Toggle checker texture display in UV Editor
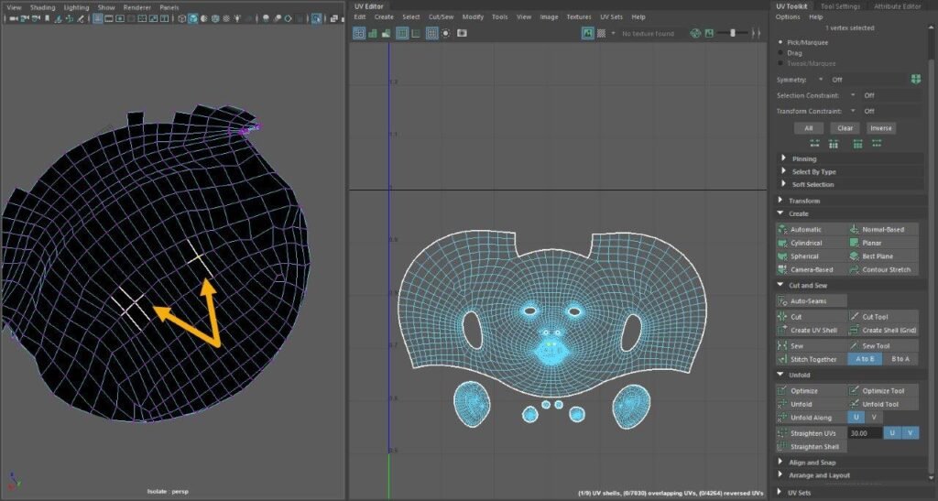 coord(601,34)
